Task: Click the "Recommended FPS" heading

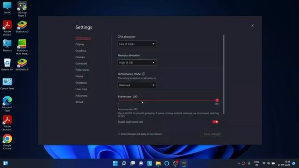Action: (128, 109)
